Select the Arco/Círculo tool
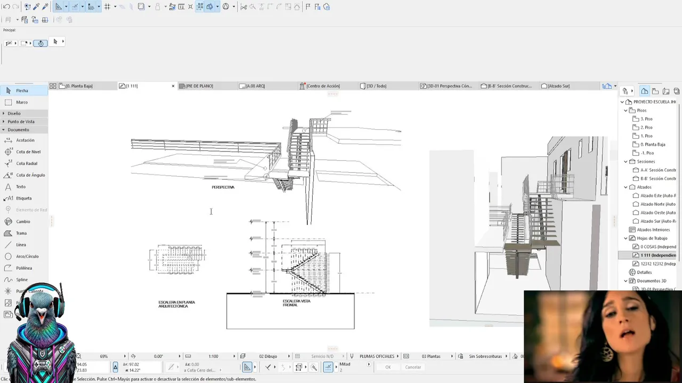This screenshot has width=682, height=383. (x=24, y=256)
